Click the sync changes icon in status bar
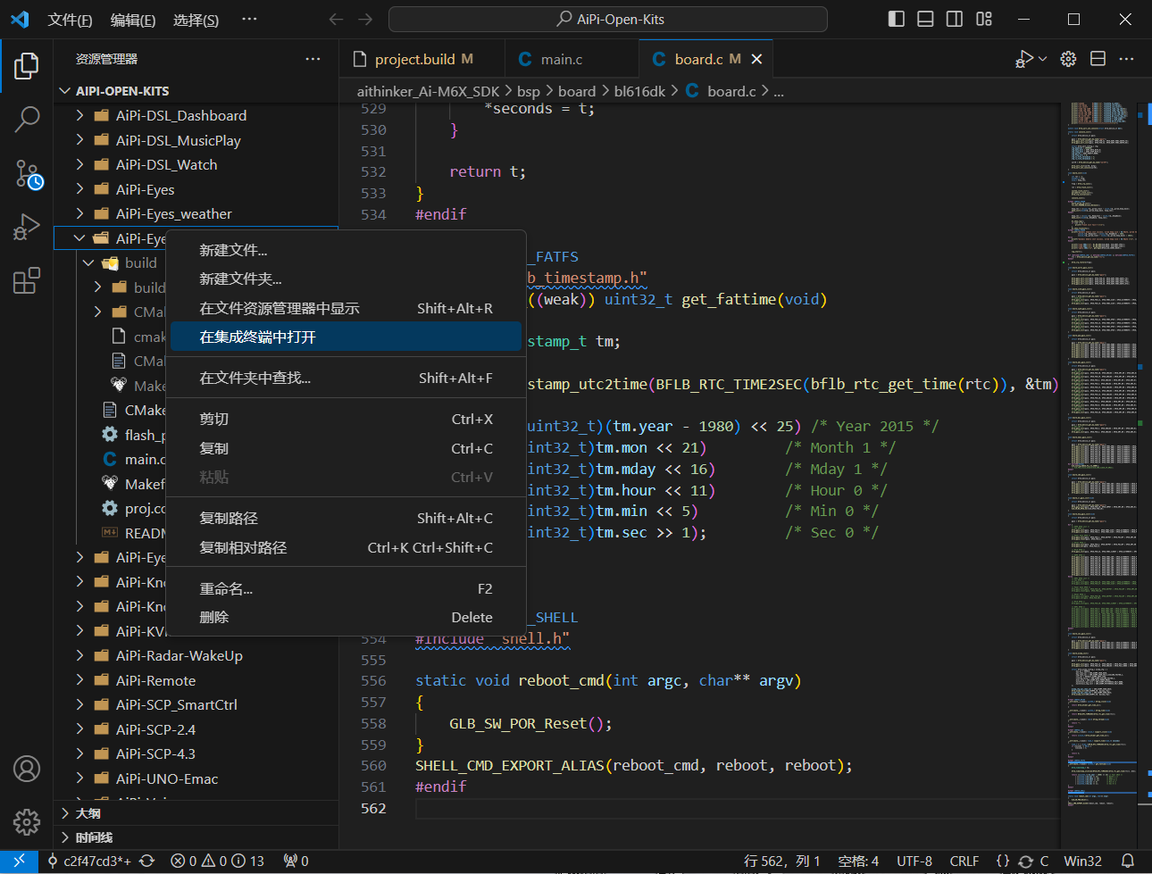 point(147,861)
